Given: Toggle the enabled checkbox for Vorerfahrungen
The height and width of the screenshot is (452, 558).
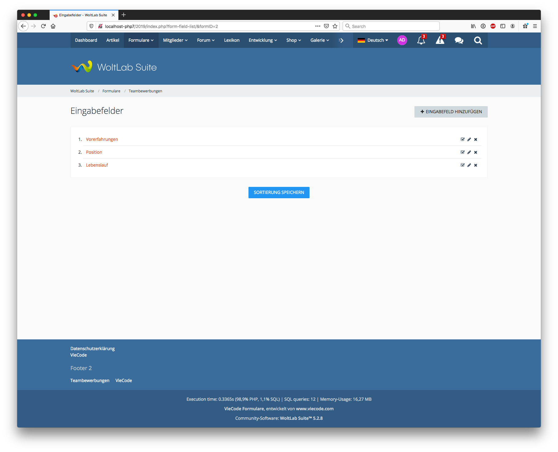Looking at the screenshot, I should 463,139.
